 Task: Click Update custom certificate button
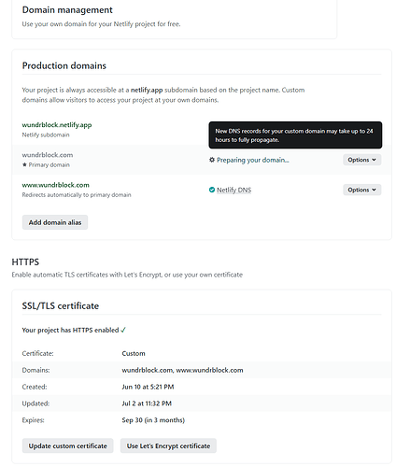tap(68, 446)
